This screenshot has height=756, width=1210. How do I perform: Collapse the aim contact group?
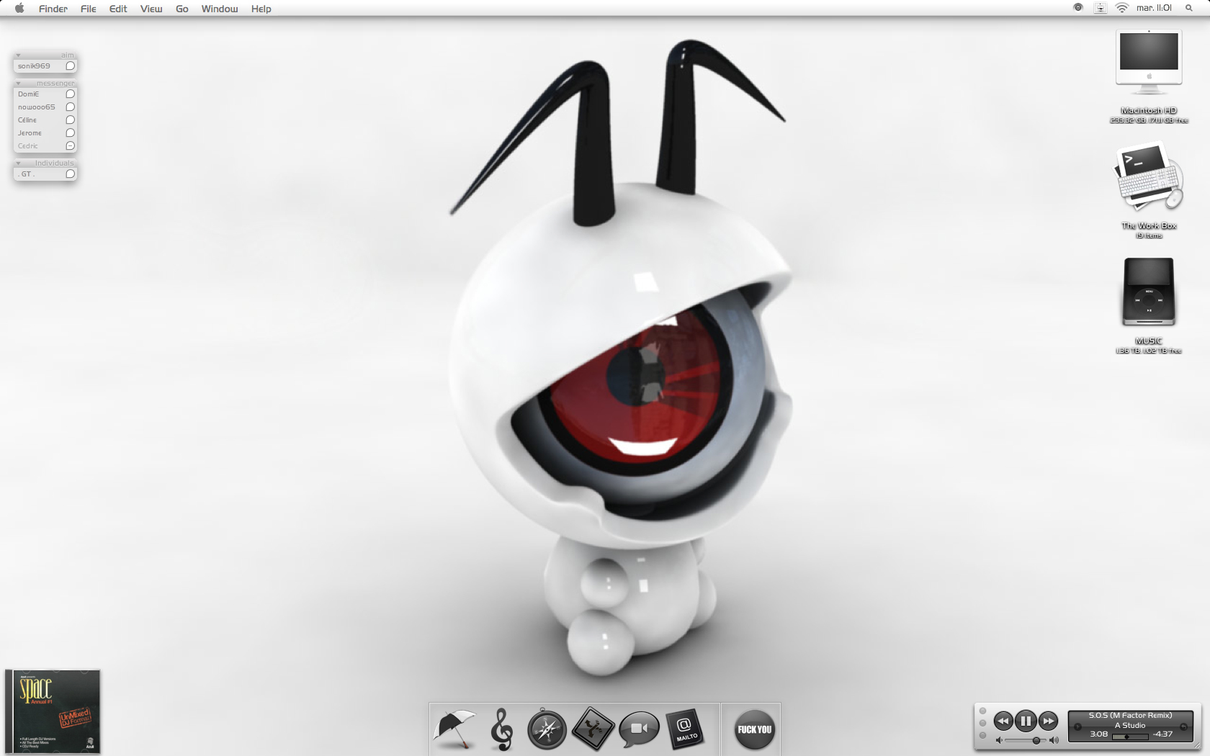(x=18, y=55)
